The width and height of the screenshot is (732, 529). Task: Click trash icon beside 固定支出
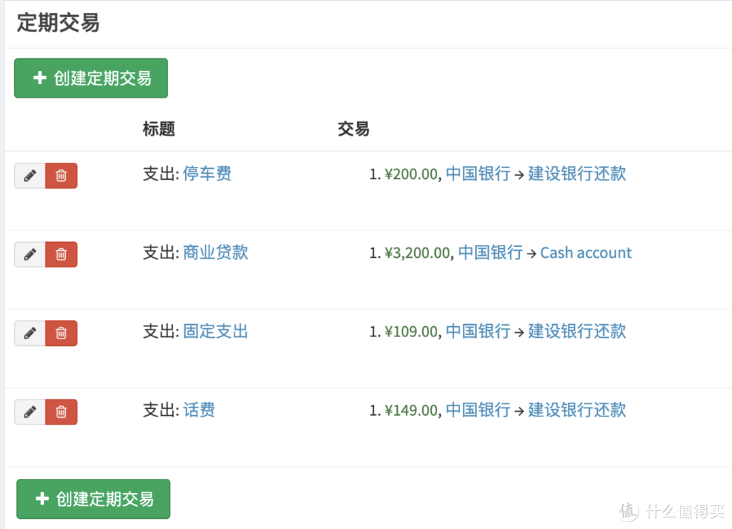point(61,333)
